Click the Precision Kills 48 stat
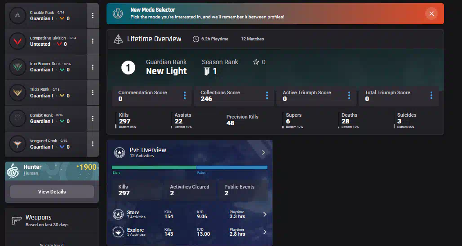This screenshot has height=246, width=462. pos(242,120)
